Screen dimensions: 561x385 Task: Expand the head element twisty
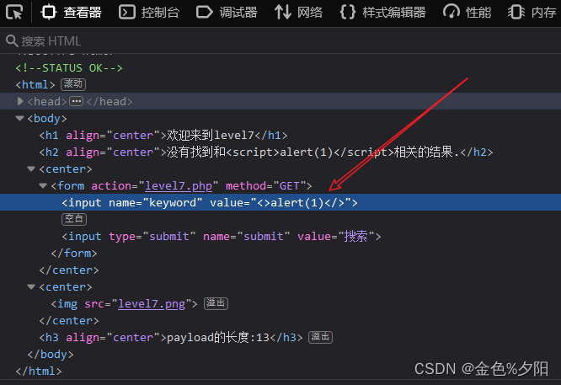click(x=20, y=101)
